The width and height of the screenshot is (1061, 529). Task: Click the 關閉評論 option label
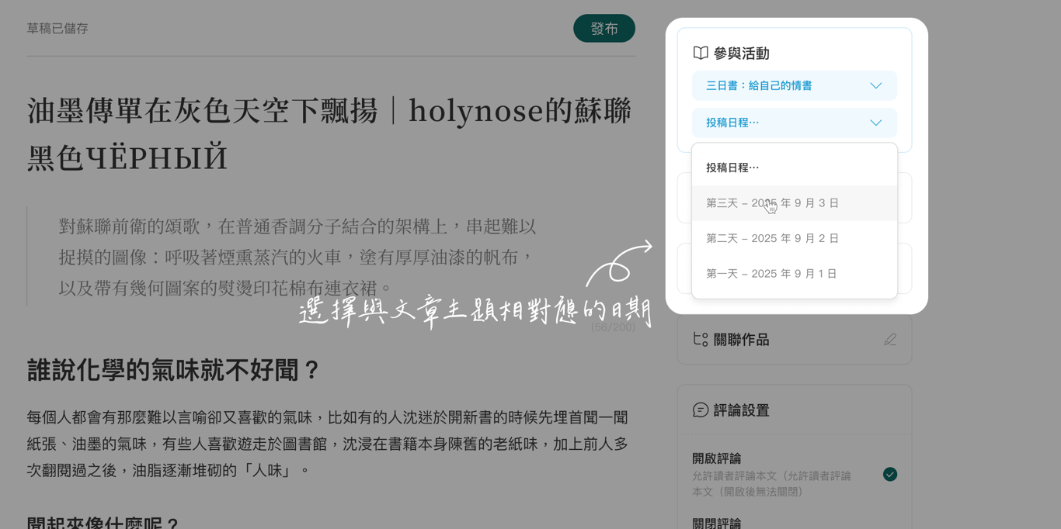(x=716, y=523)
